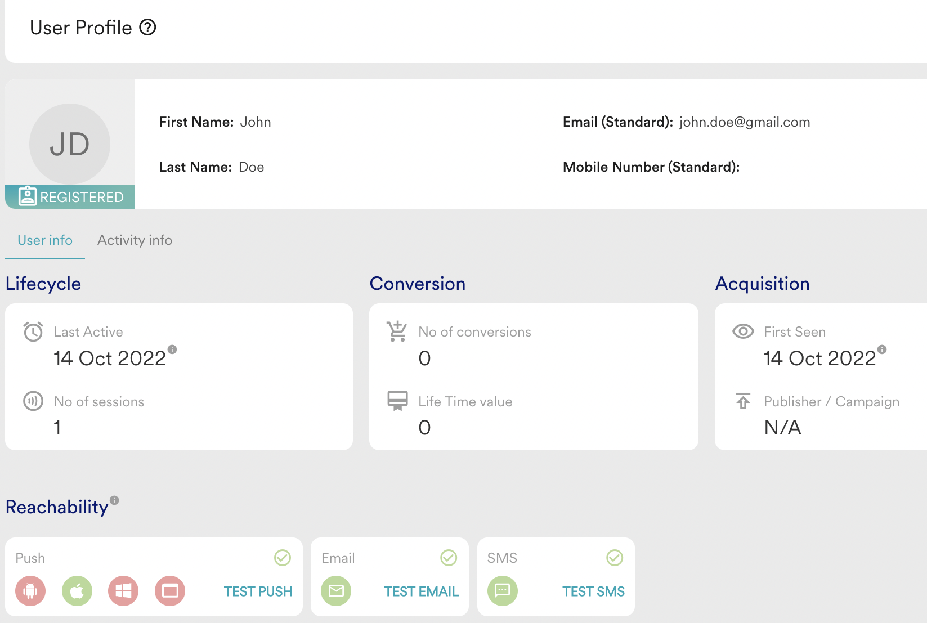Viewport: 927px width, 623px height.
Task: Click info icon beside Last Active date
Action: point(172,349)
